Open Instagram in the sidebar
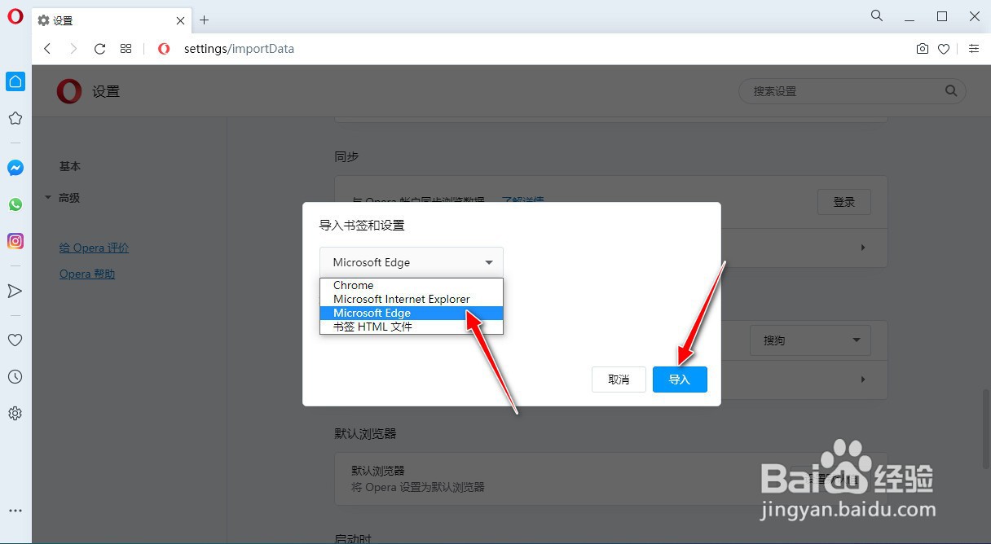Viewport: 991px width, 544px height. (x=15, y=241)
